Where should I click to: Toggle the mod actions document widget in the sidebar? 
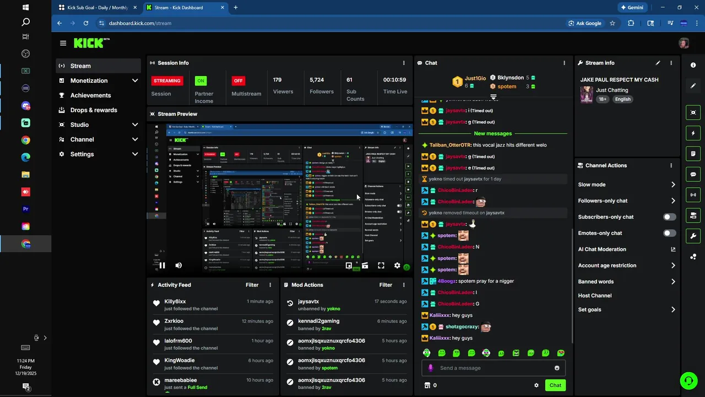[x=693, y=153]
